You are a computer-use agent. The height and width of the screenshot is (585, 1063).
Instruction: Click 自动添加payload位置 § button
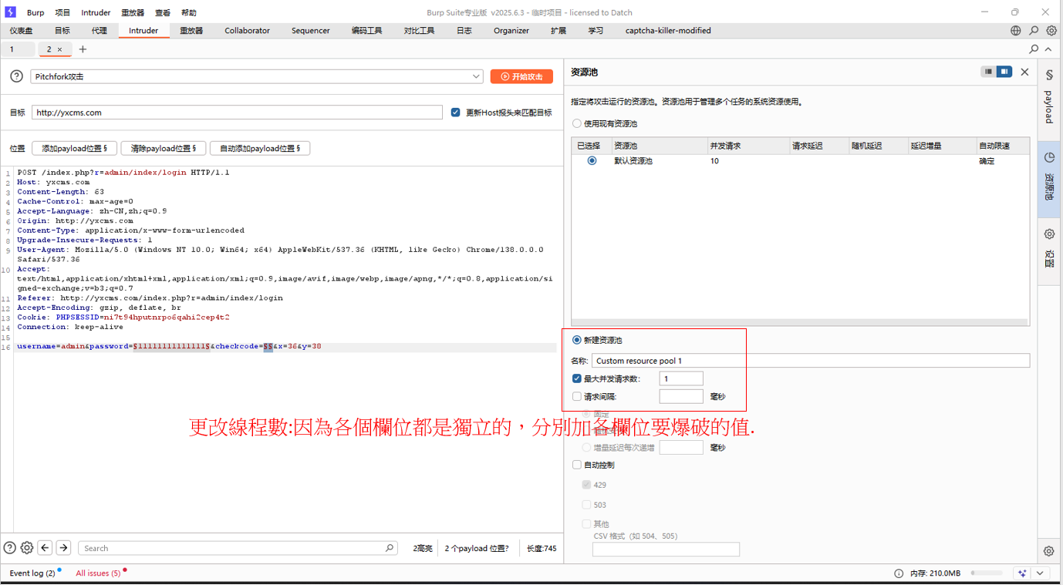(x=260, y=148)
